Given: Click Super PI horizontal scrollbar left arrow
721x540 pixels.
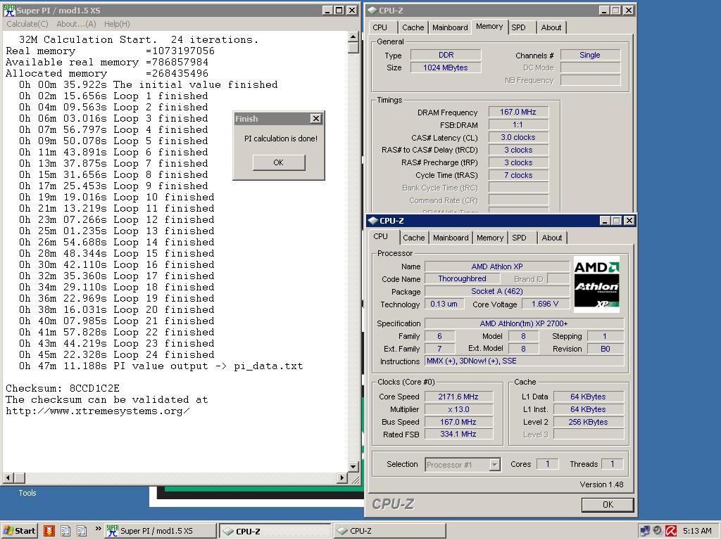Looking at the screenshot, I should (x=8, y=478).
